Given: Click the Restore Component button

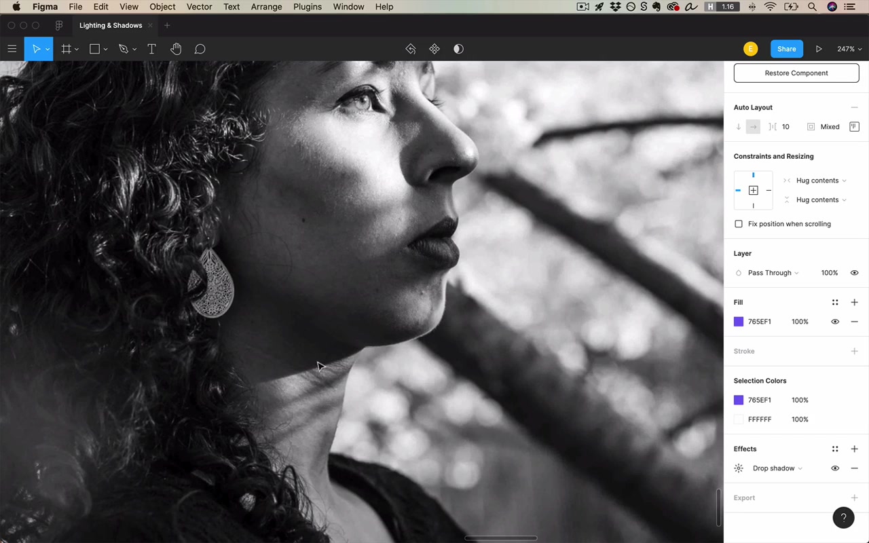Looking at the screenshot, I should tap(796, 73).
